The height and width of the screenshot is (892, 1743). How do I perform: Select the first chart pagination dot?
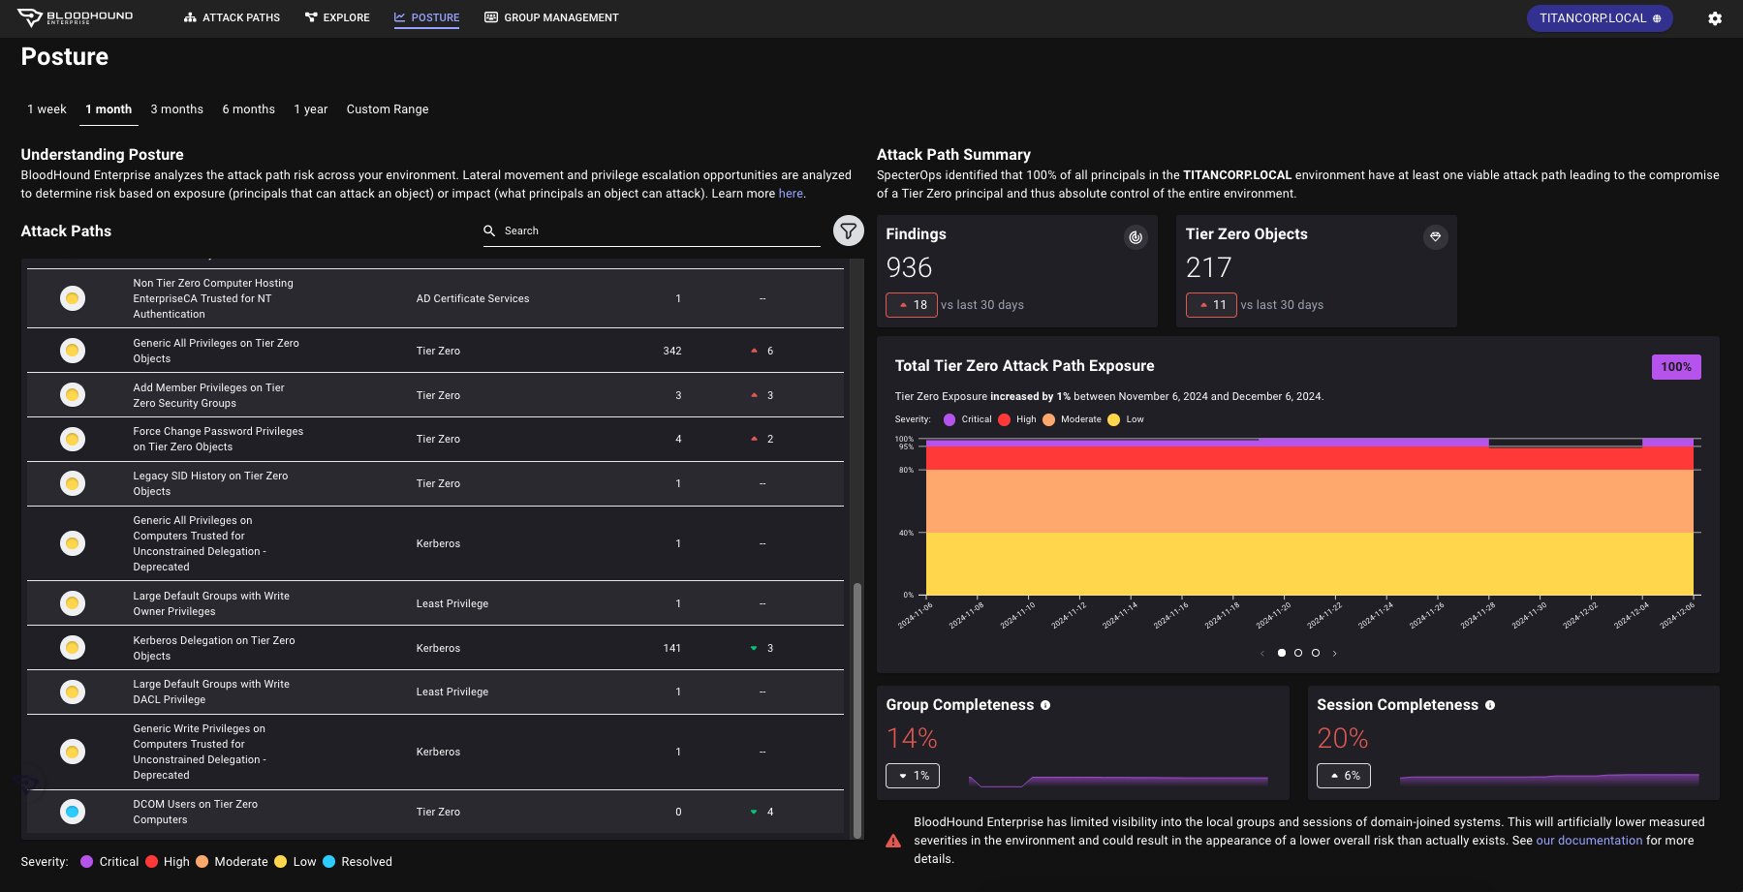tap(1281, 653)
